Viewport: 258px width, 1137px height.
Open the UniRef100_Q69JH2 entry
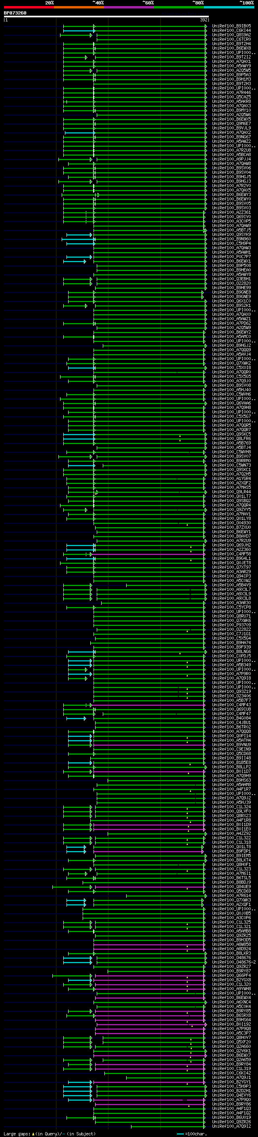(231, 545)
